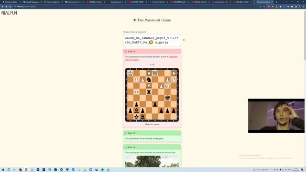The width and height of the screenshot is (306, 172).
Task: Click the 'Black to move' label
Action: 152,124
